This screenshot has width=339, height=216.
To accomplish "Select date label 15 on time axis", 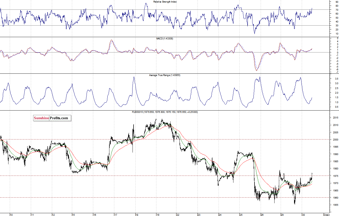I will coord(73,214).
